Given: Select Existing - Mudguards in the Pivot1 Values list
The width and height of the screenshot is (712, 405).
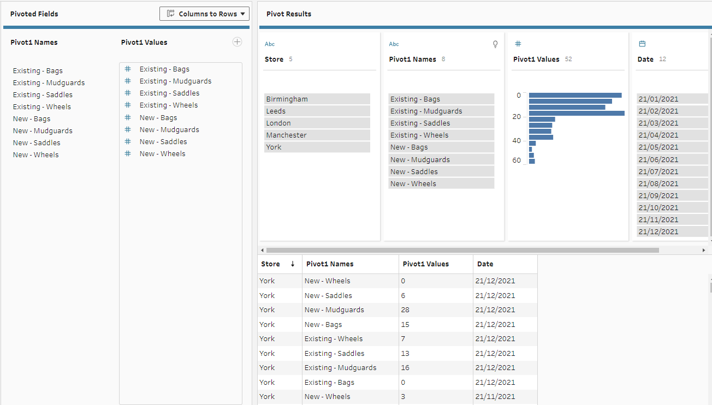Looking at the screenshot, I should tap(175, 81).
